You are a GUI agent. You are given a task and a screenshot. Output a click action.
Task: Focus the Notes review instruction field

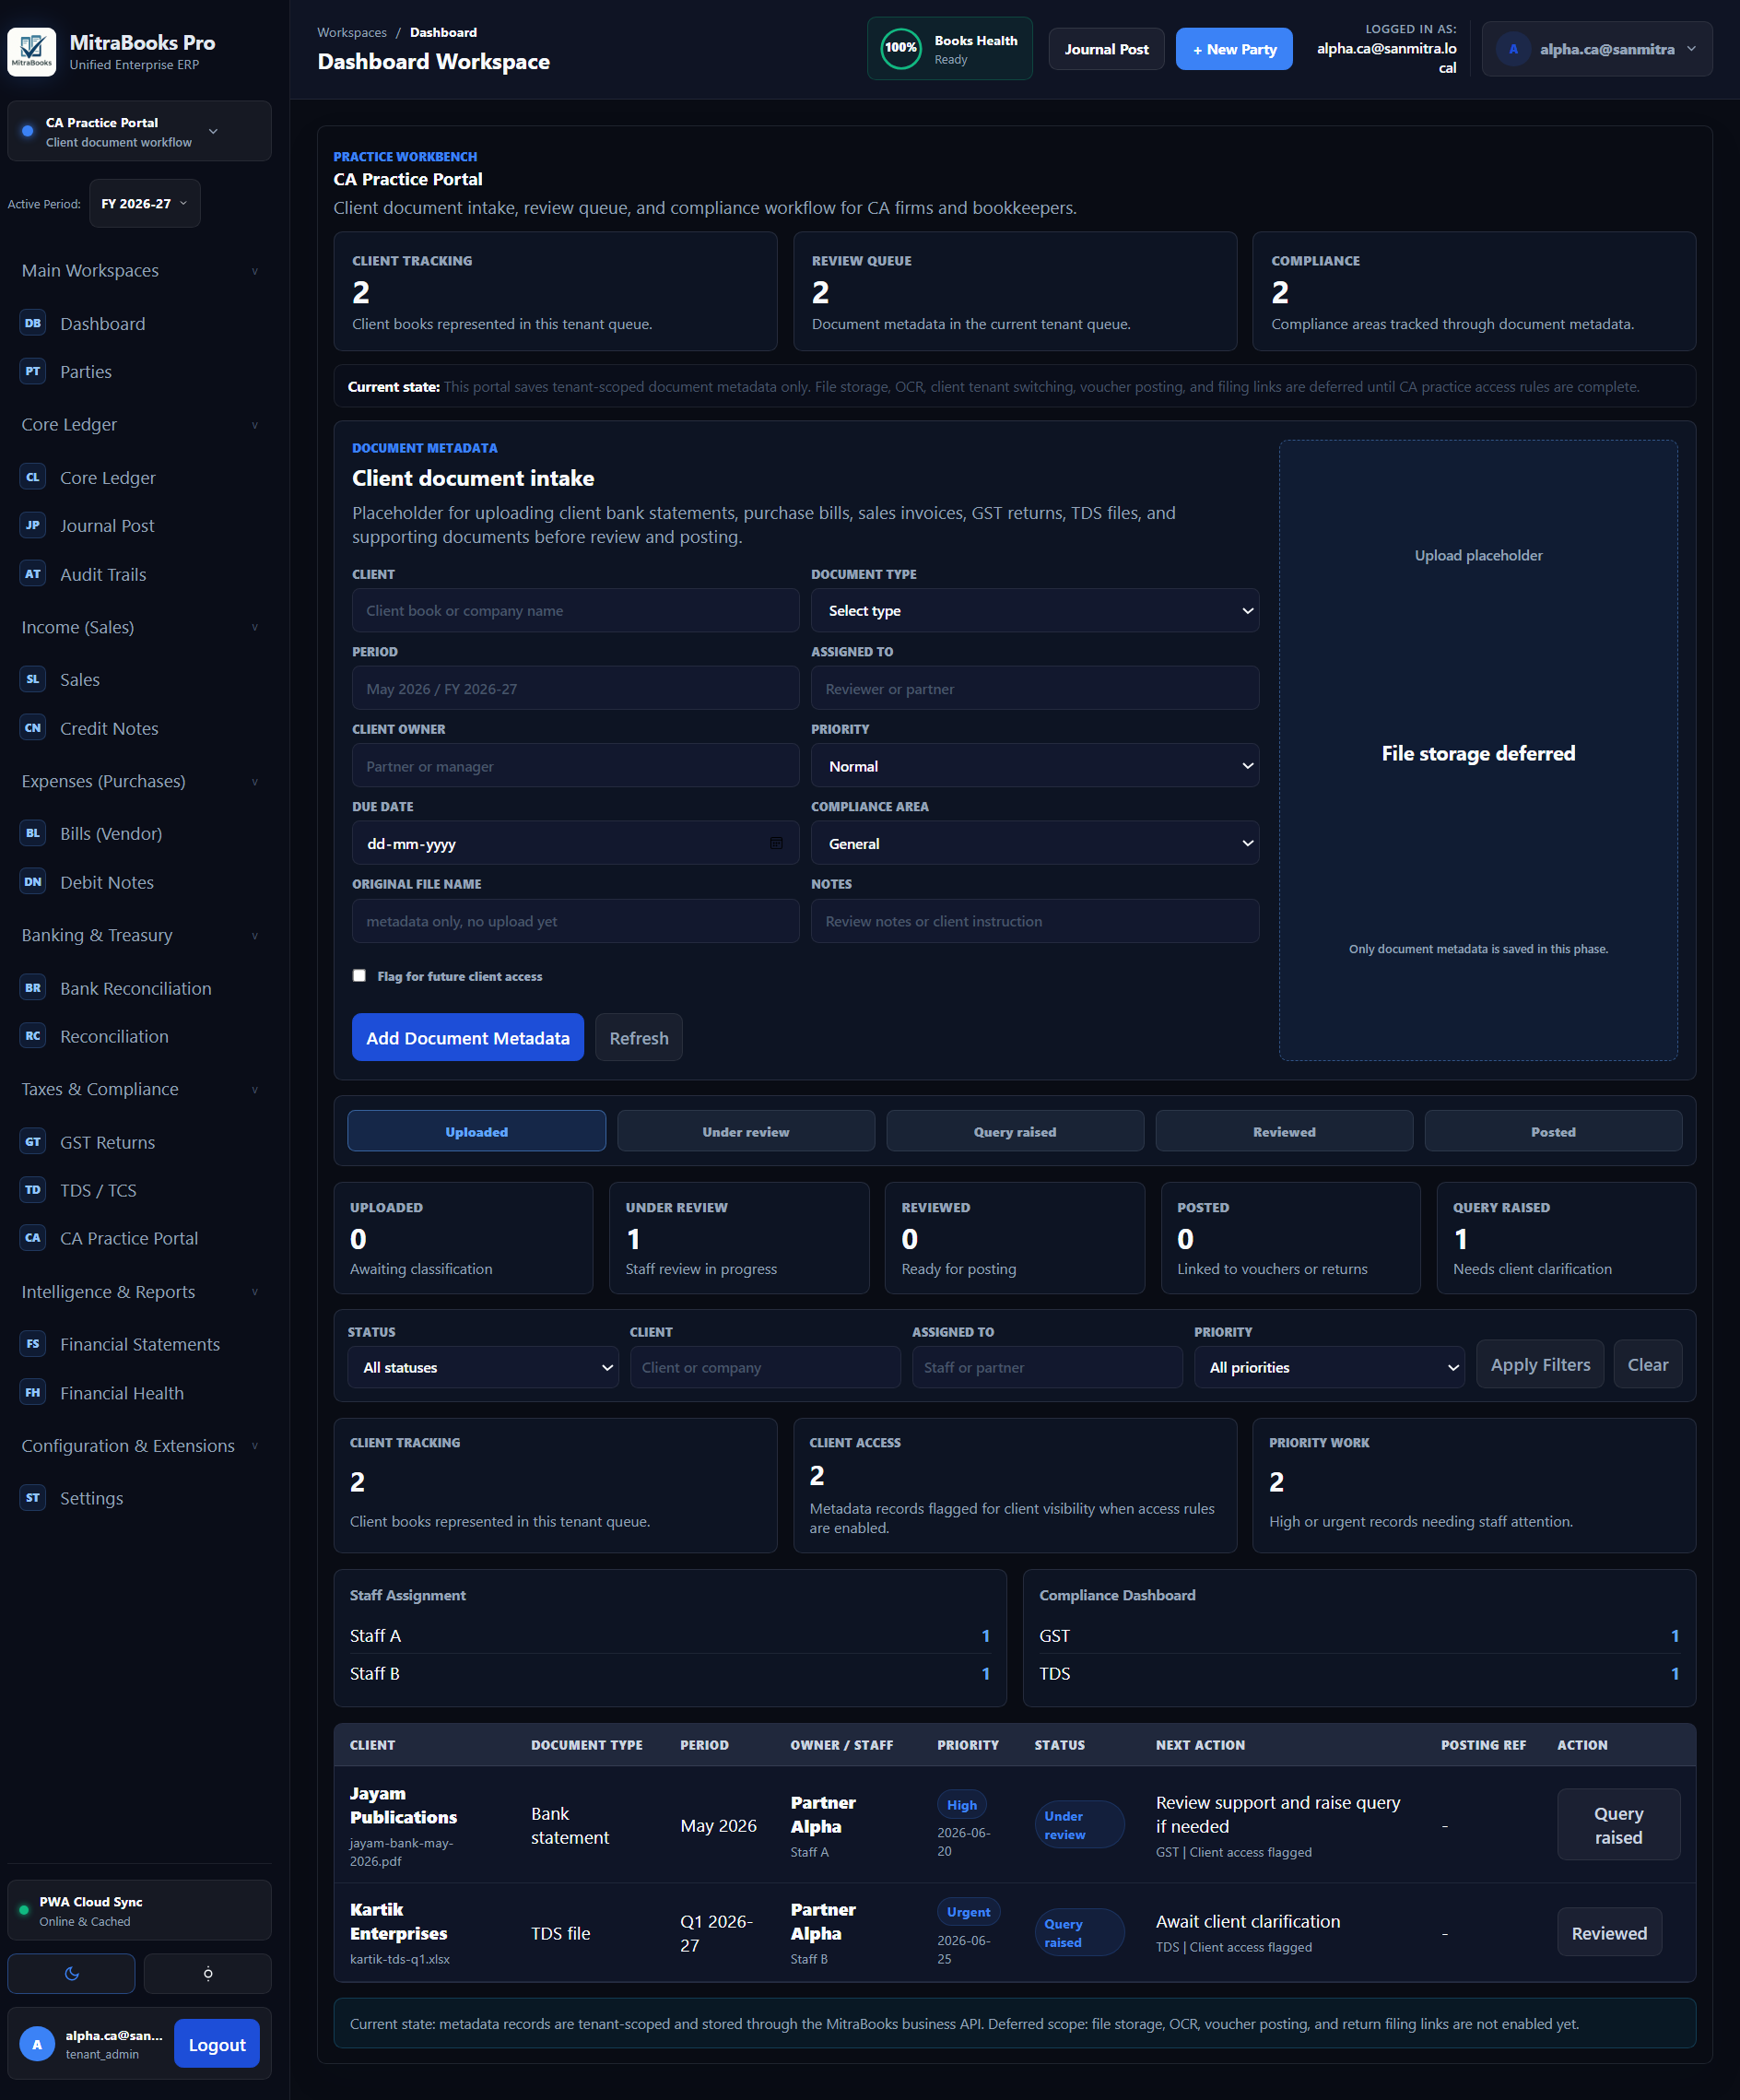click(1034, 921)
